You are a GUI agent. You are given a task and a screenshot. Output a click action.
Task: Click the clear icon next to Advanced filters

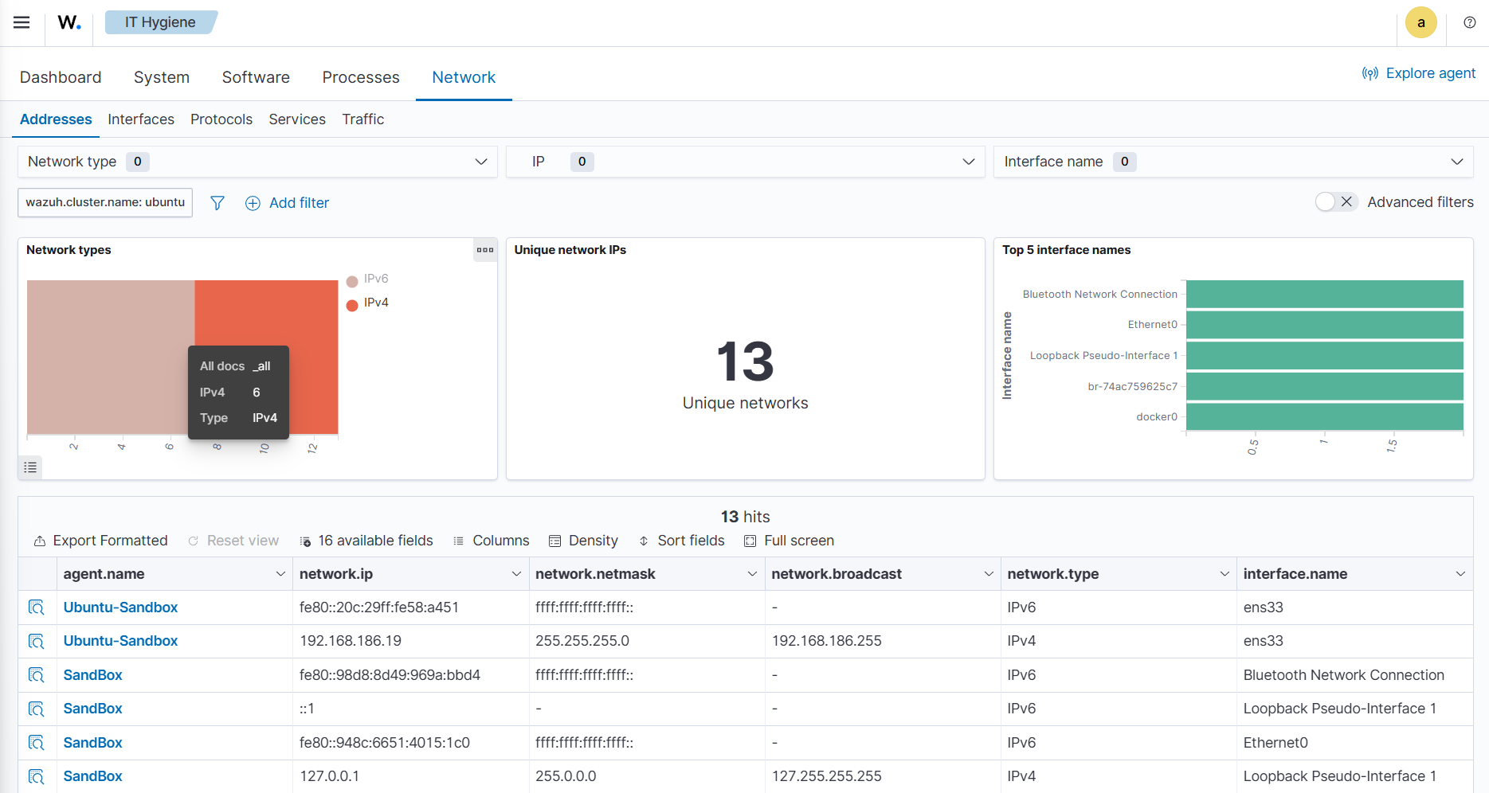click(x=1347, y=201)
